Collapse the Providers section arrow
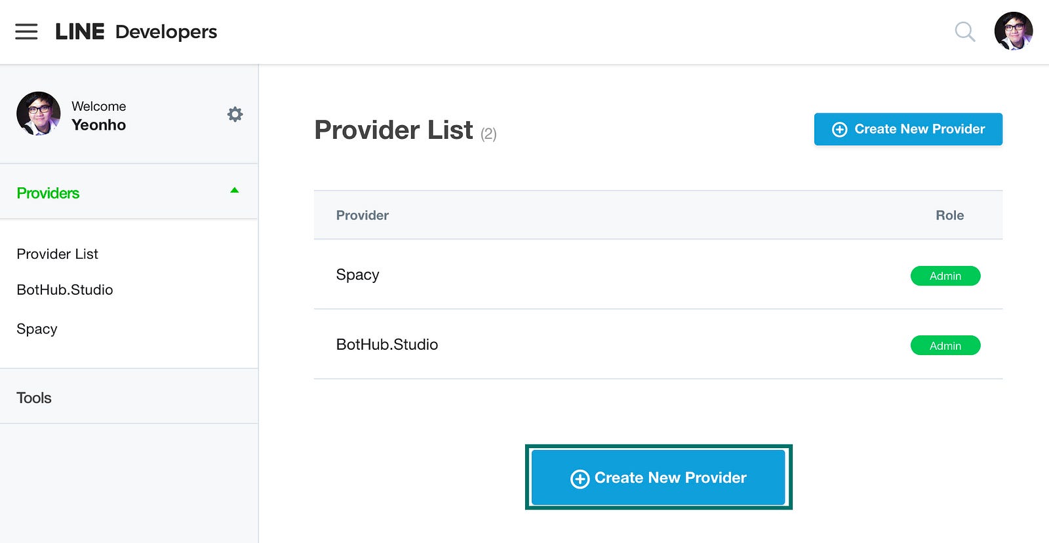This screenshot has height=543, width=1049. pos(235,191)
